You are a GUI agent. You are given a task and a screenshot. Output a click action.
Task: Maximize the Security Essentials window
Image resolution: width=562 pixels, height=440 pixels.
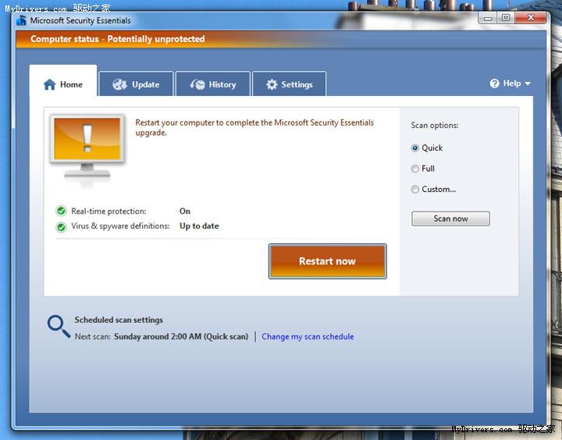point(506,18)
